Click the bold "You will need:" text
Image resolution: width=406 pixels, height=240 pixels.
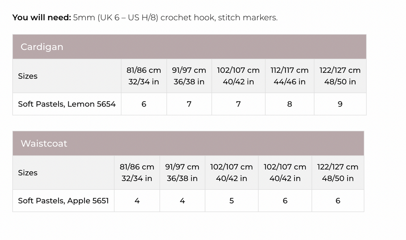pyautogui.click(x=41, y=17)
